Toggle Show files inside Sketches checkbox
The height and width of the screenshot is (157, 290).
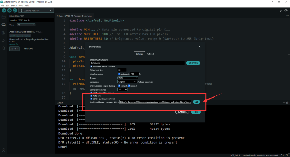point(91,67)
